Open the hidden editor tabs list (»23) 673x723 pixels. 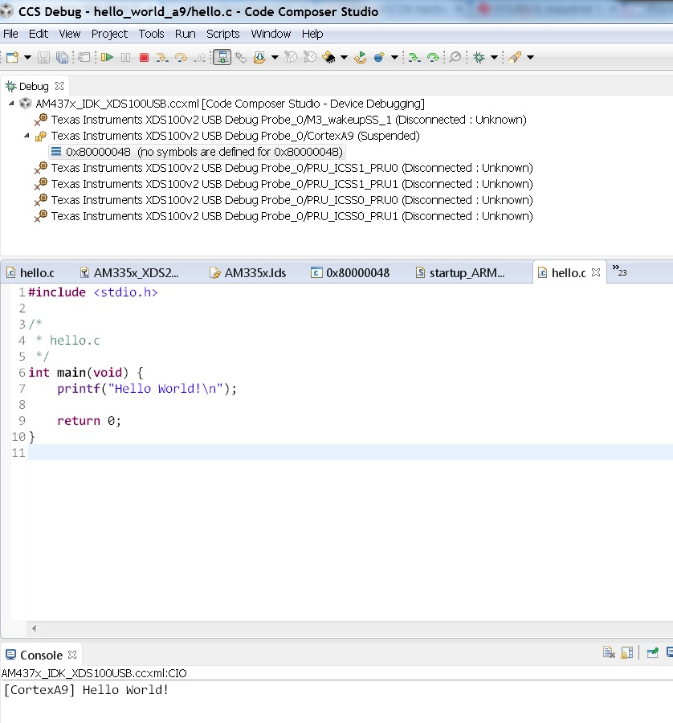[x=619, y=272]
